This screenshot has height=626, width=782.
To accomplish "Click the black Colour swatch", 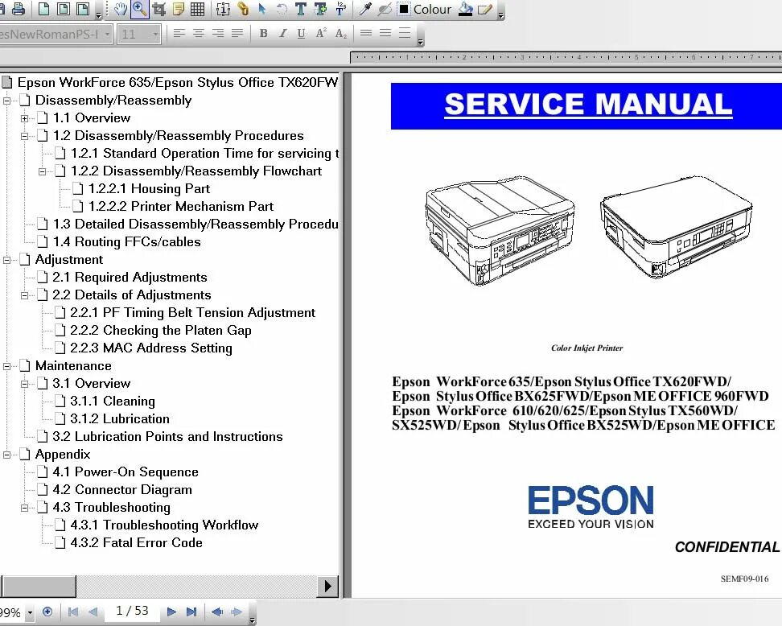I will pyautogui.click(x=404, y=9).
